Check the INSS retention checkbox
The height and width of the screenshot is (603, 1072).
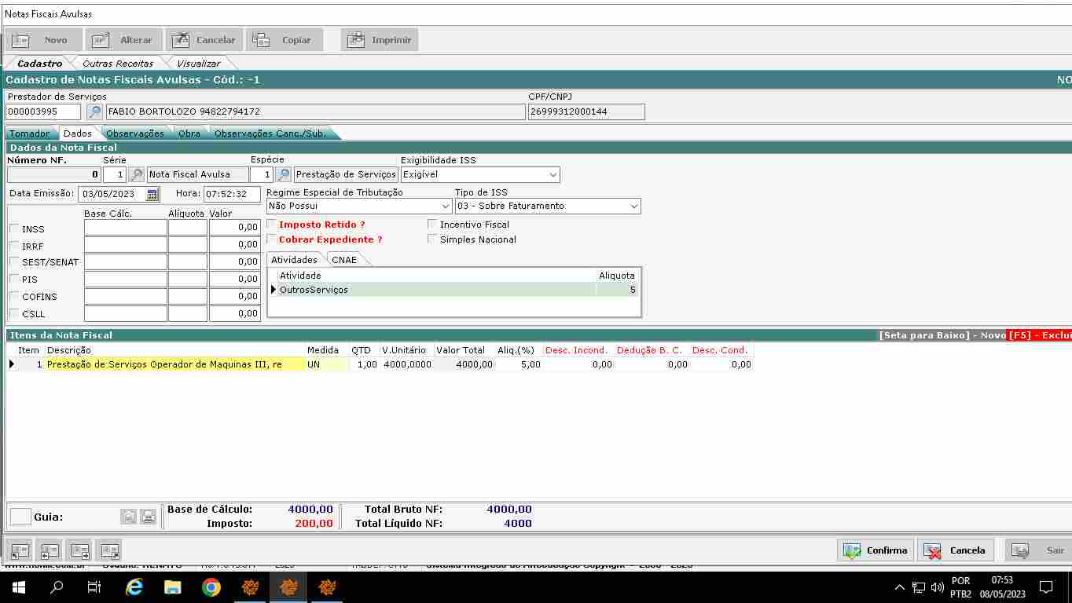[x=14, y=228]
